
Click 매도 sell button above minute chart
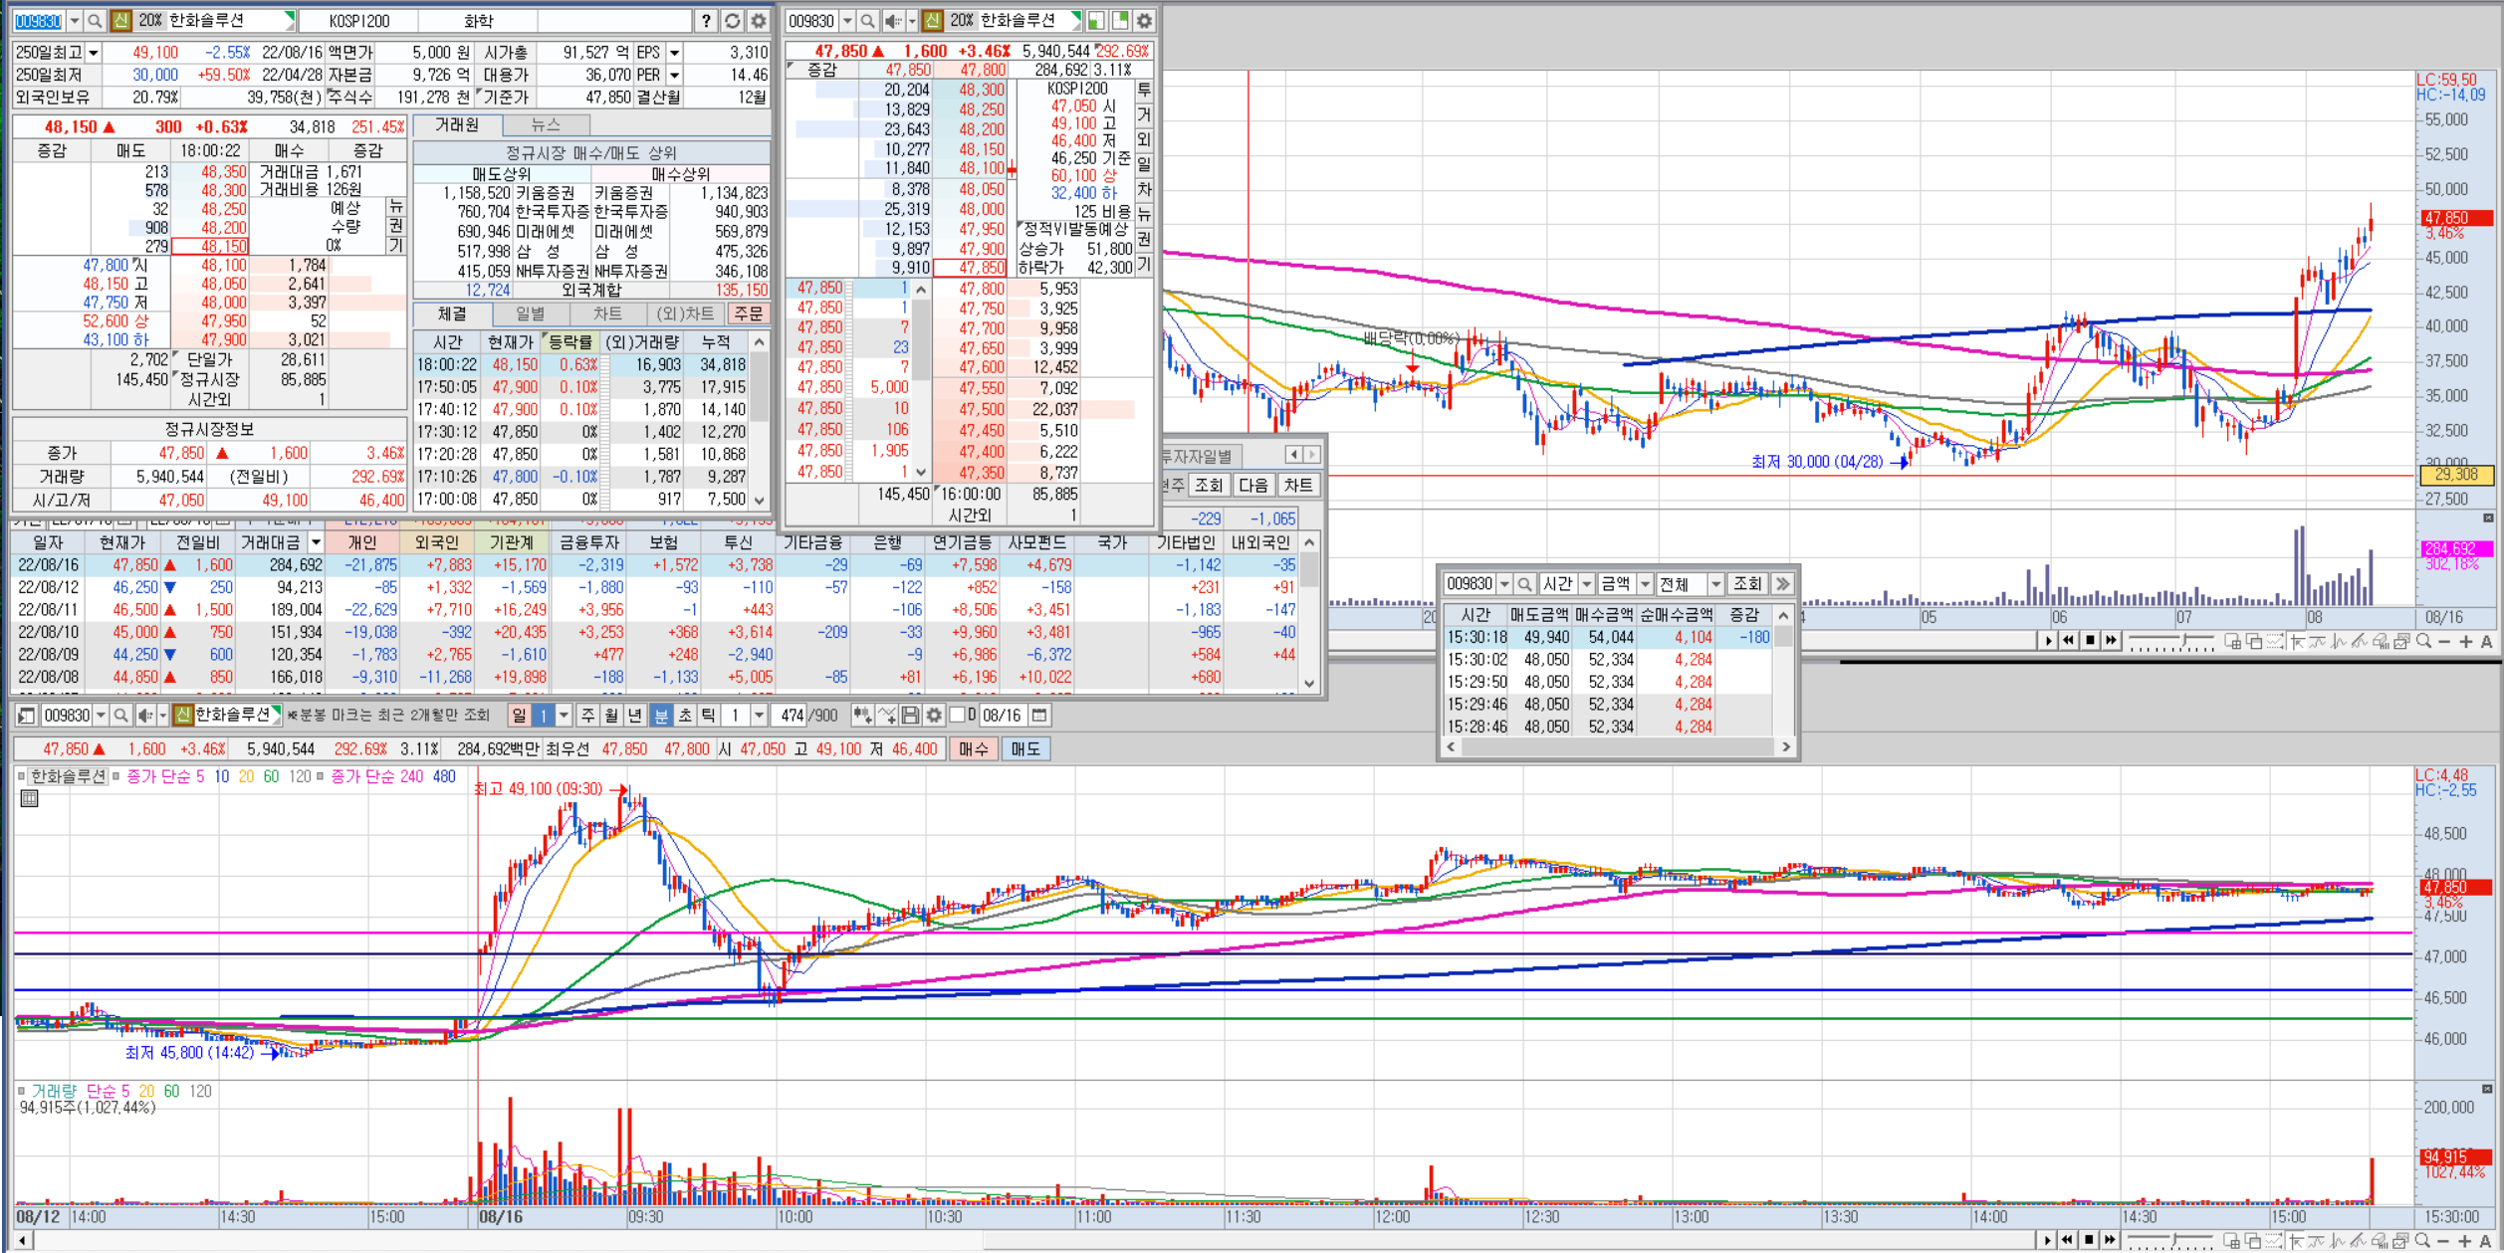(x=1025, y=748)
